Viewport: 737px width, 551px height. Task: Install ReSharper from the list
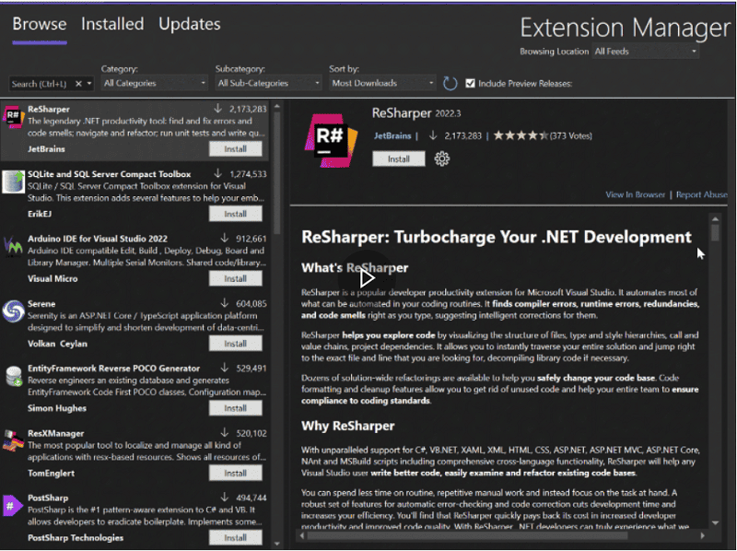(236, 149)
